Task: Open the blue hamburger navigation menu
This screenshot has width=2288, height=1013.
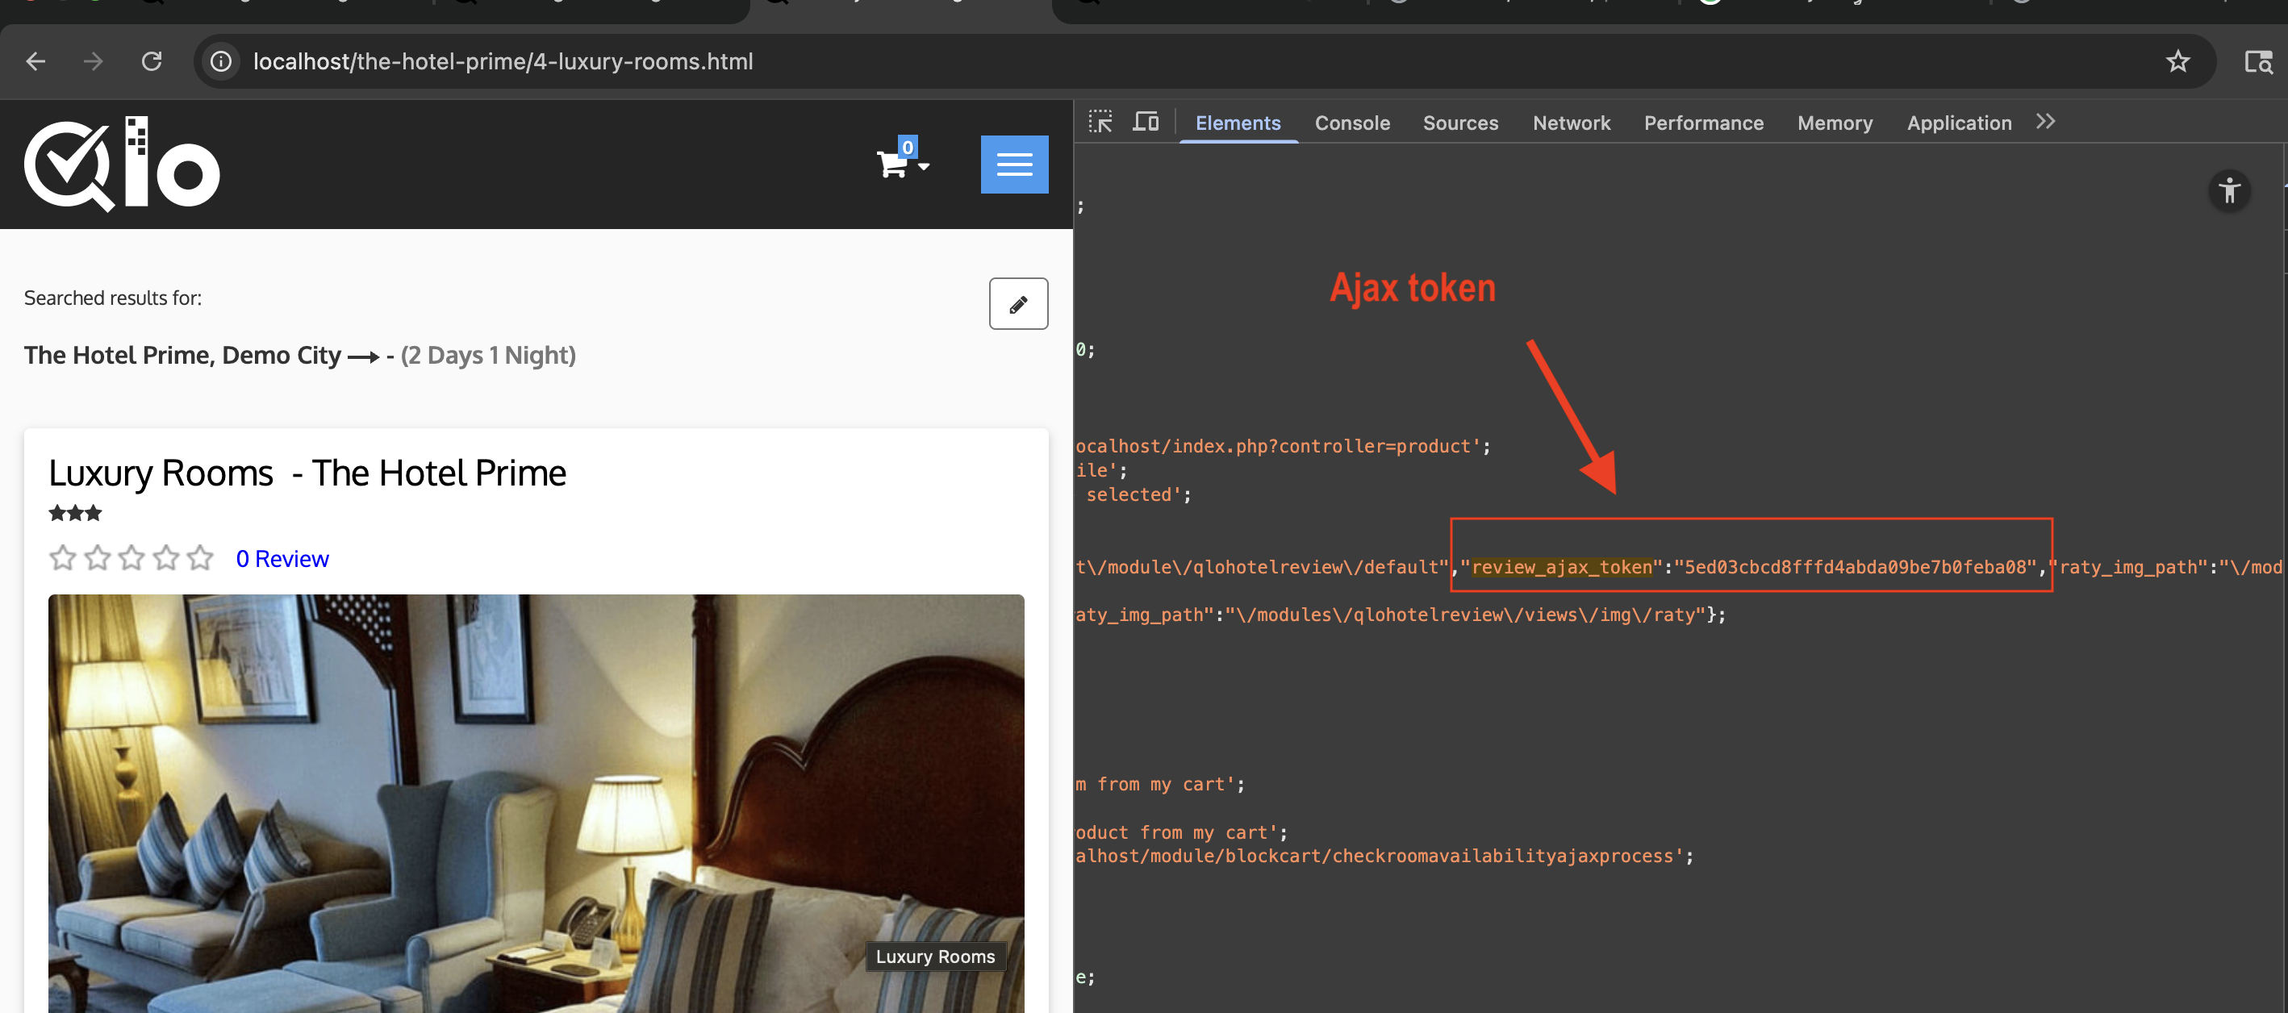Action: coord(1014,165)
